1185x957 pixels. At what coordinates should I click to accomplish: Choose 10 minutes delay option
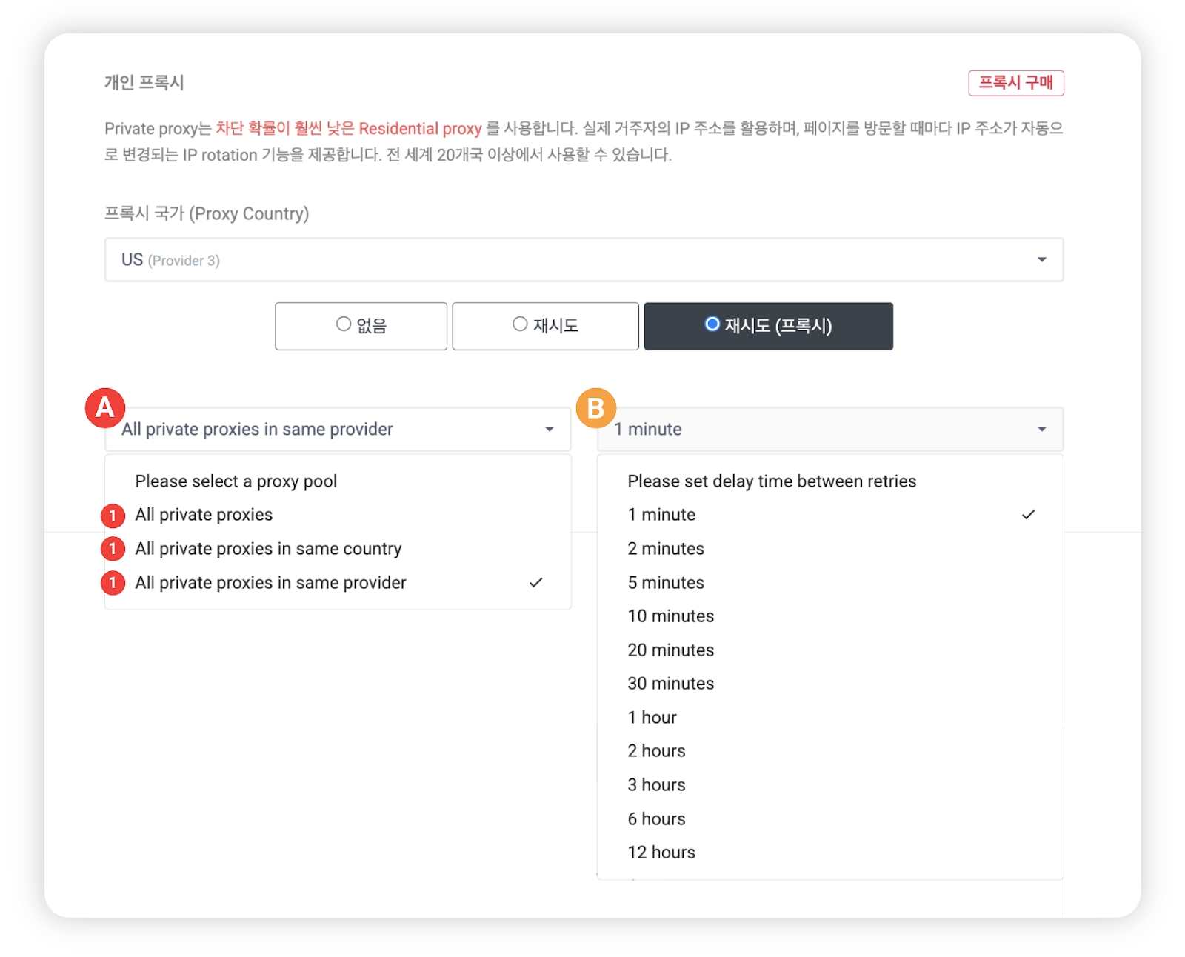671,616
